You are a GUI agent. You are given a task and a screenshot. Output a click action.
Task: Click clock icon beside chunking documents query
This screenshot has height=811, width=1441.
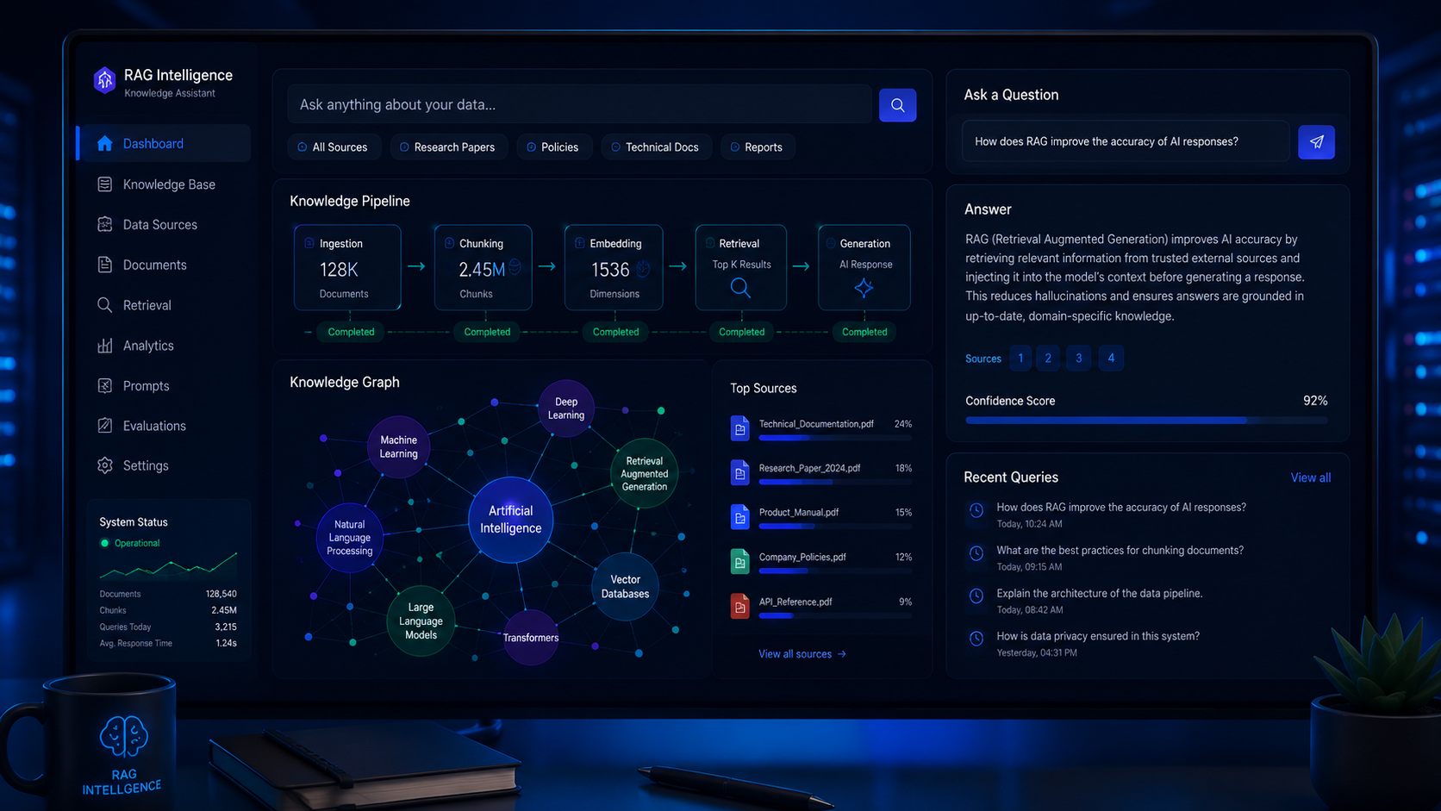tap(976, 553)
